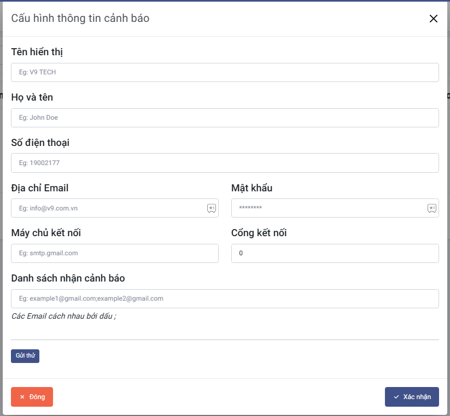Screen dimensions: 450x416
Task: Click the 'Họ và tên' label text
Action: click(32, 97)
